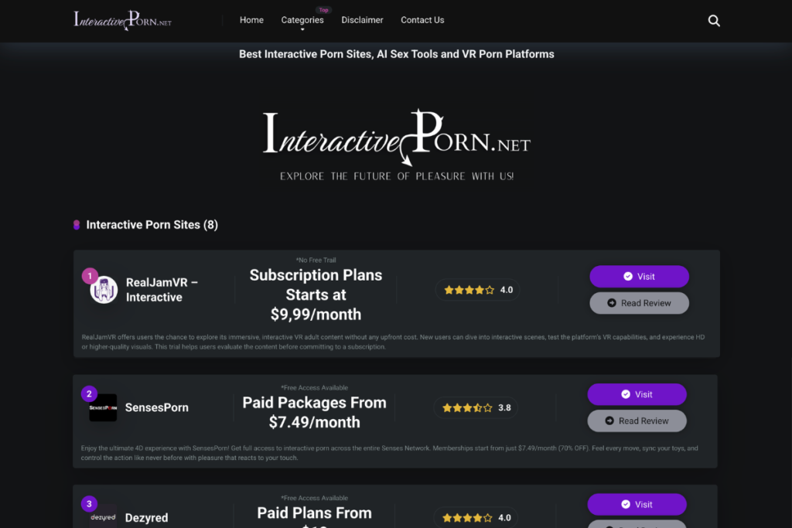Screen dimensions: 792x528
Task: Visit RealJamVR using its purple Visit button
Action: [639, 276]
